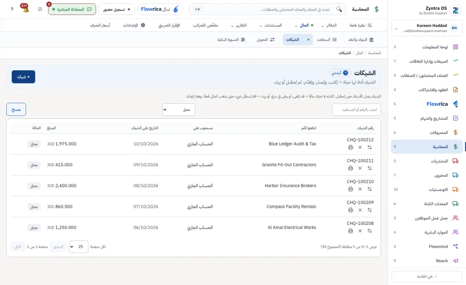Click المحاسبة breadcrumb link
This screenshot has height=285, width=466.
(374, 53)
